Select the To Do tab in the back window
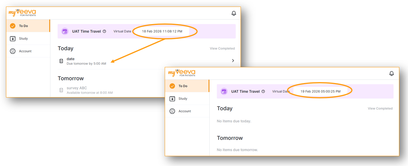 coord(24,26)
